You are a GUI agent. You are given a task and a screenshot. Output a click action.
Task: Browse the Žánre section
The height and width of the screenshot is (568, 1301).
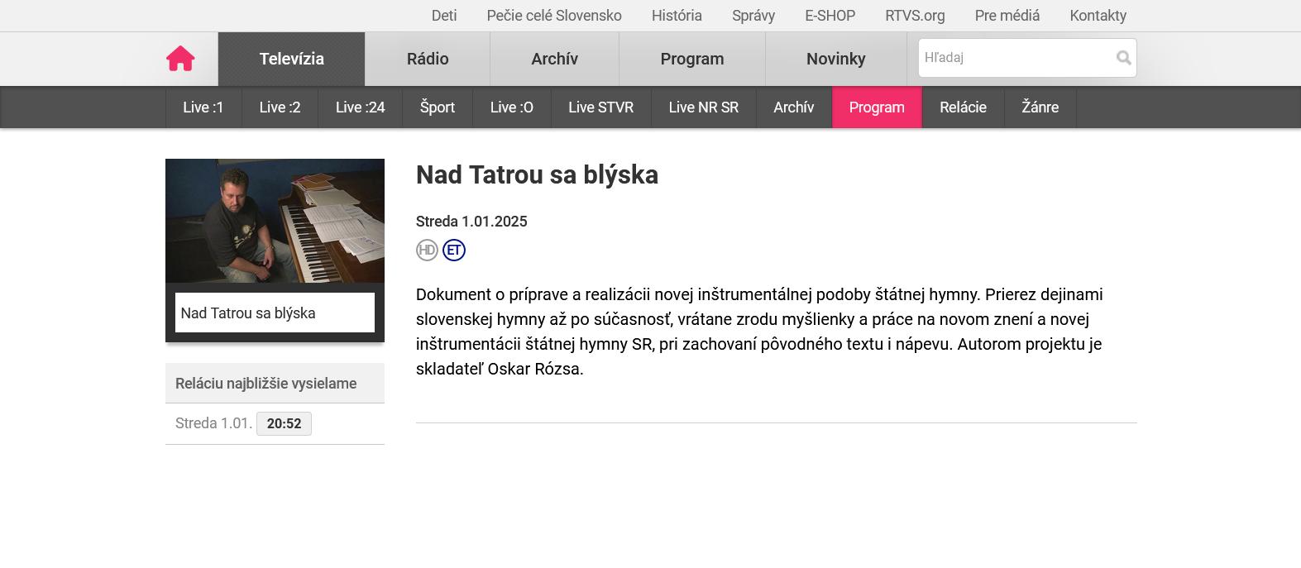click(1040, 107)
